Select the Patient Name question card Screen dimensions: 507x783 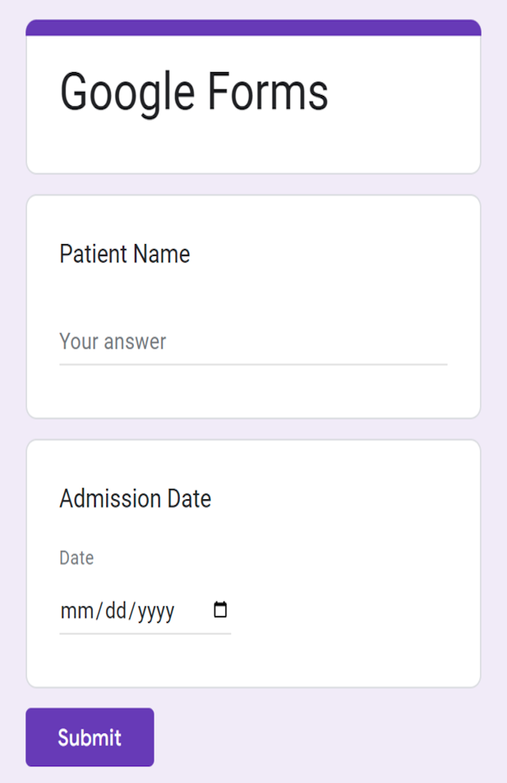coord(252,305)
